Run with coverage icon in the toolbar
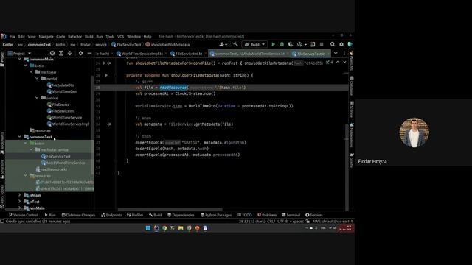This screenshot has width=472, height=265. pyautogui.click(x=291, y=44)
